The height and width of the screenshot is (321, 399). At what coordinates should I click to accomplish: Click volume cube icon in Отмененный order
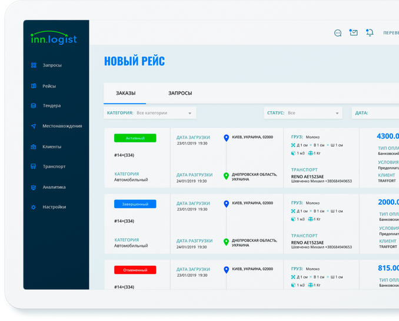[293, 285]
